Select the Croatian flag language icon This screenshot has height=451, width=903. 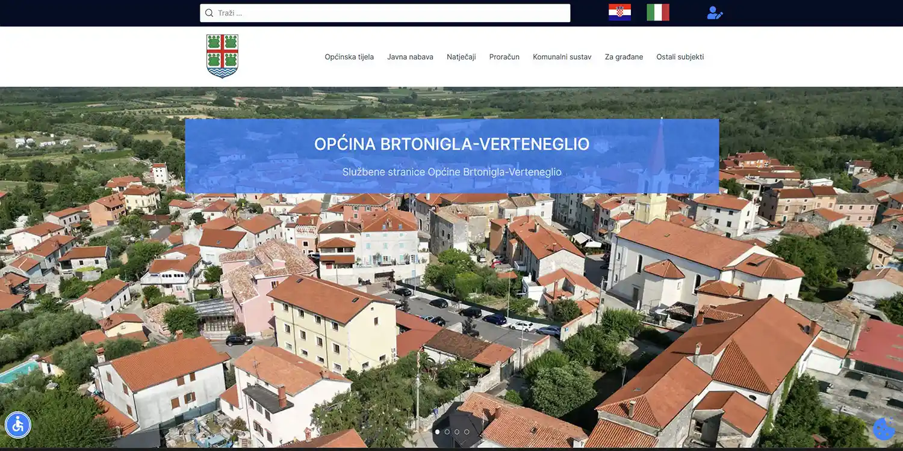pyautogui.click(x=621, y=12)
